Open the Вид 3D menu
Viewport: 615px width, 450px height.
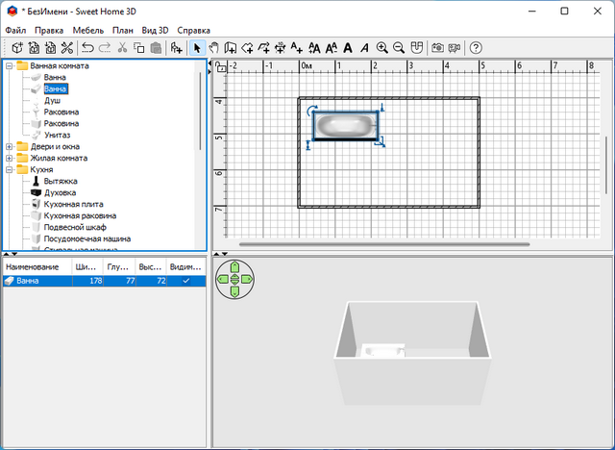click(x=156, y=30)
